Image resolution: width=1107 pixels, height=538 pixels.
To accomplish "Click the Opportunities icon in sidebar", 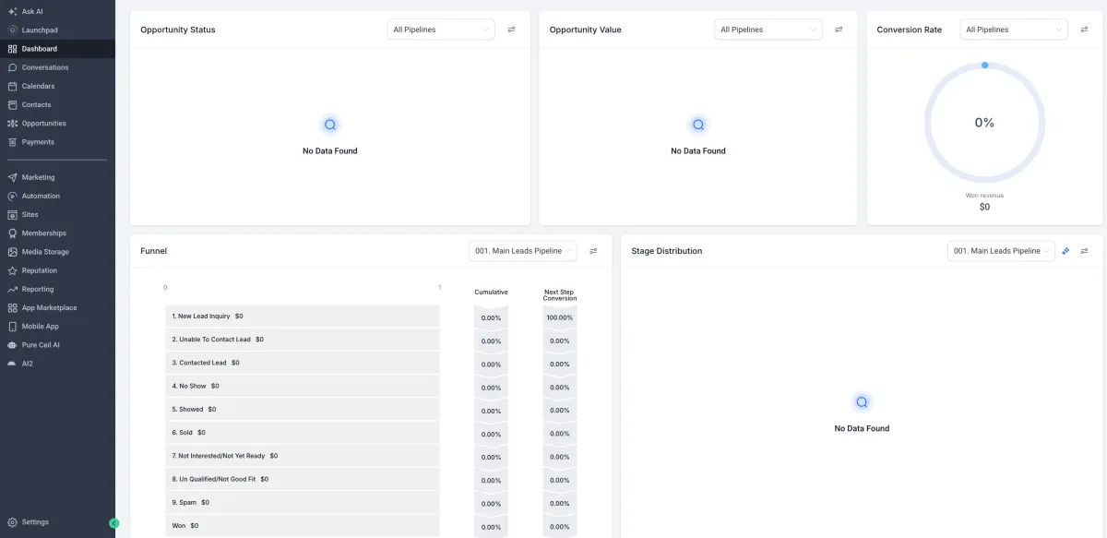I will 13,124.
